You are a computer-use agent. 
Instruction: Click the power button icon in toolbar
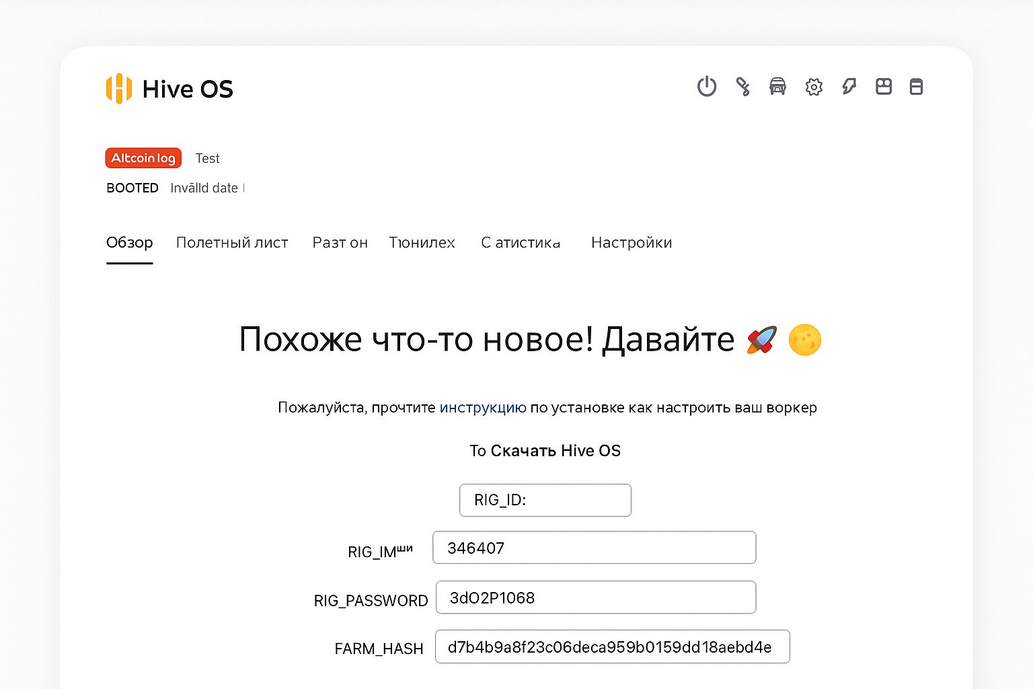tap(707, 87)
